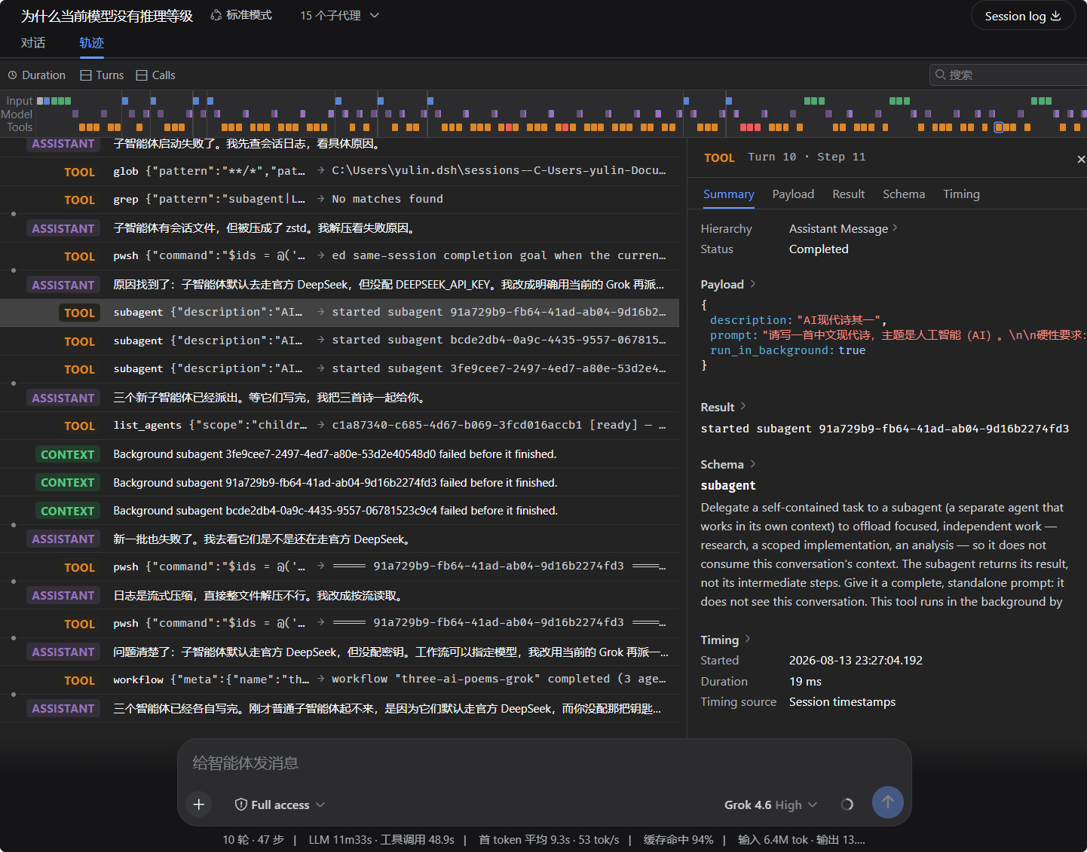Click the 10 轮 · 47 步 status text
Viewport: 1087px width, 852px height.
click(253, 839)
